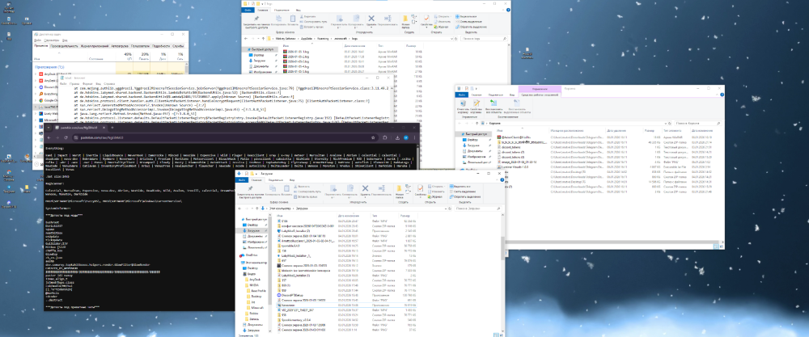Click Copy path in logs window ribbon
Image resolution: width=809 pixels, height=337 pixels.
coord(313,22)
